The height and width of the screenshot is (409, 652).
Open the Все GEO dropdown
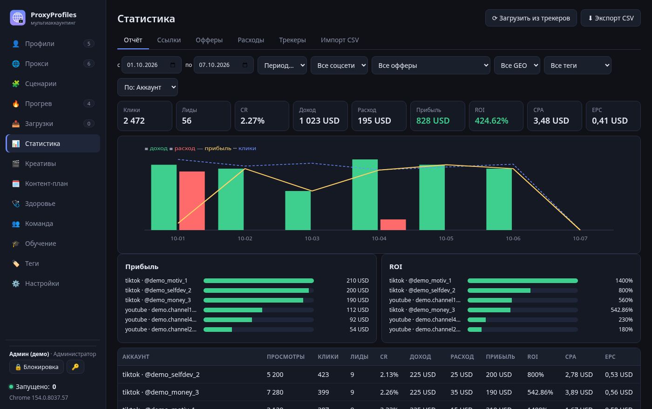pos(517,65)
